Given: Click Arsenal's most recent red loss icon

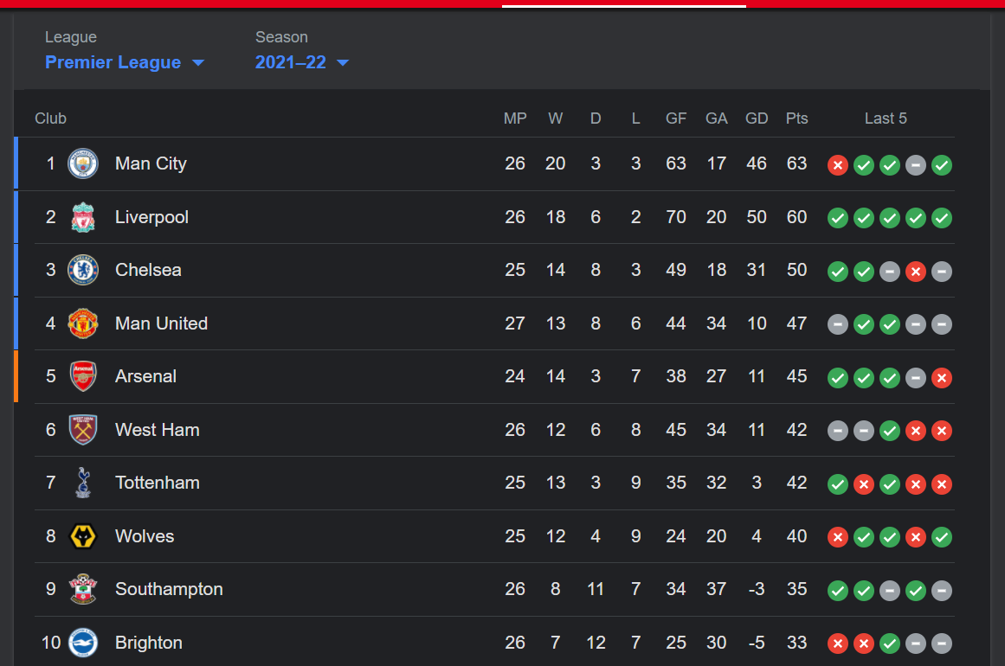Looking at the screenshot, I should tap(942, 378).
